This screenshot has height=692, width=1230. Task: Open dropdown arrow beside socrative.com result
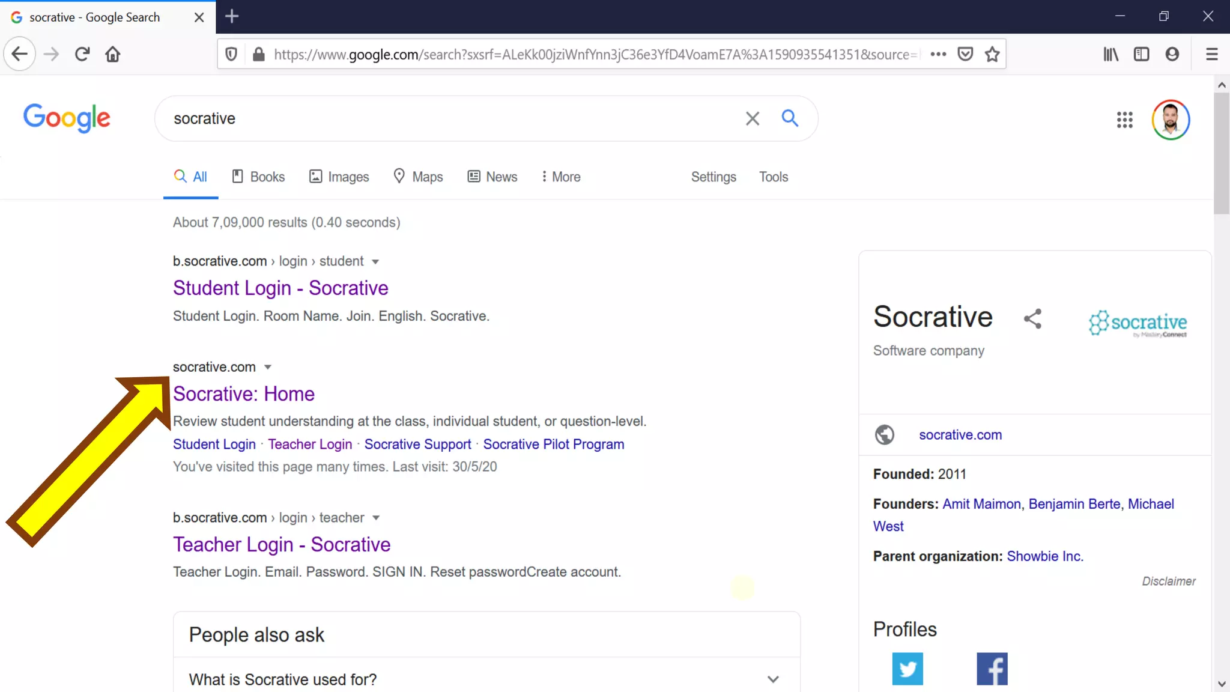tap(268, 367)
